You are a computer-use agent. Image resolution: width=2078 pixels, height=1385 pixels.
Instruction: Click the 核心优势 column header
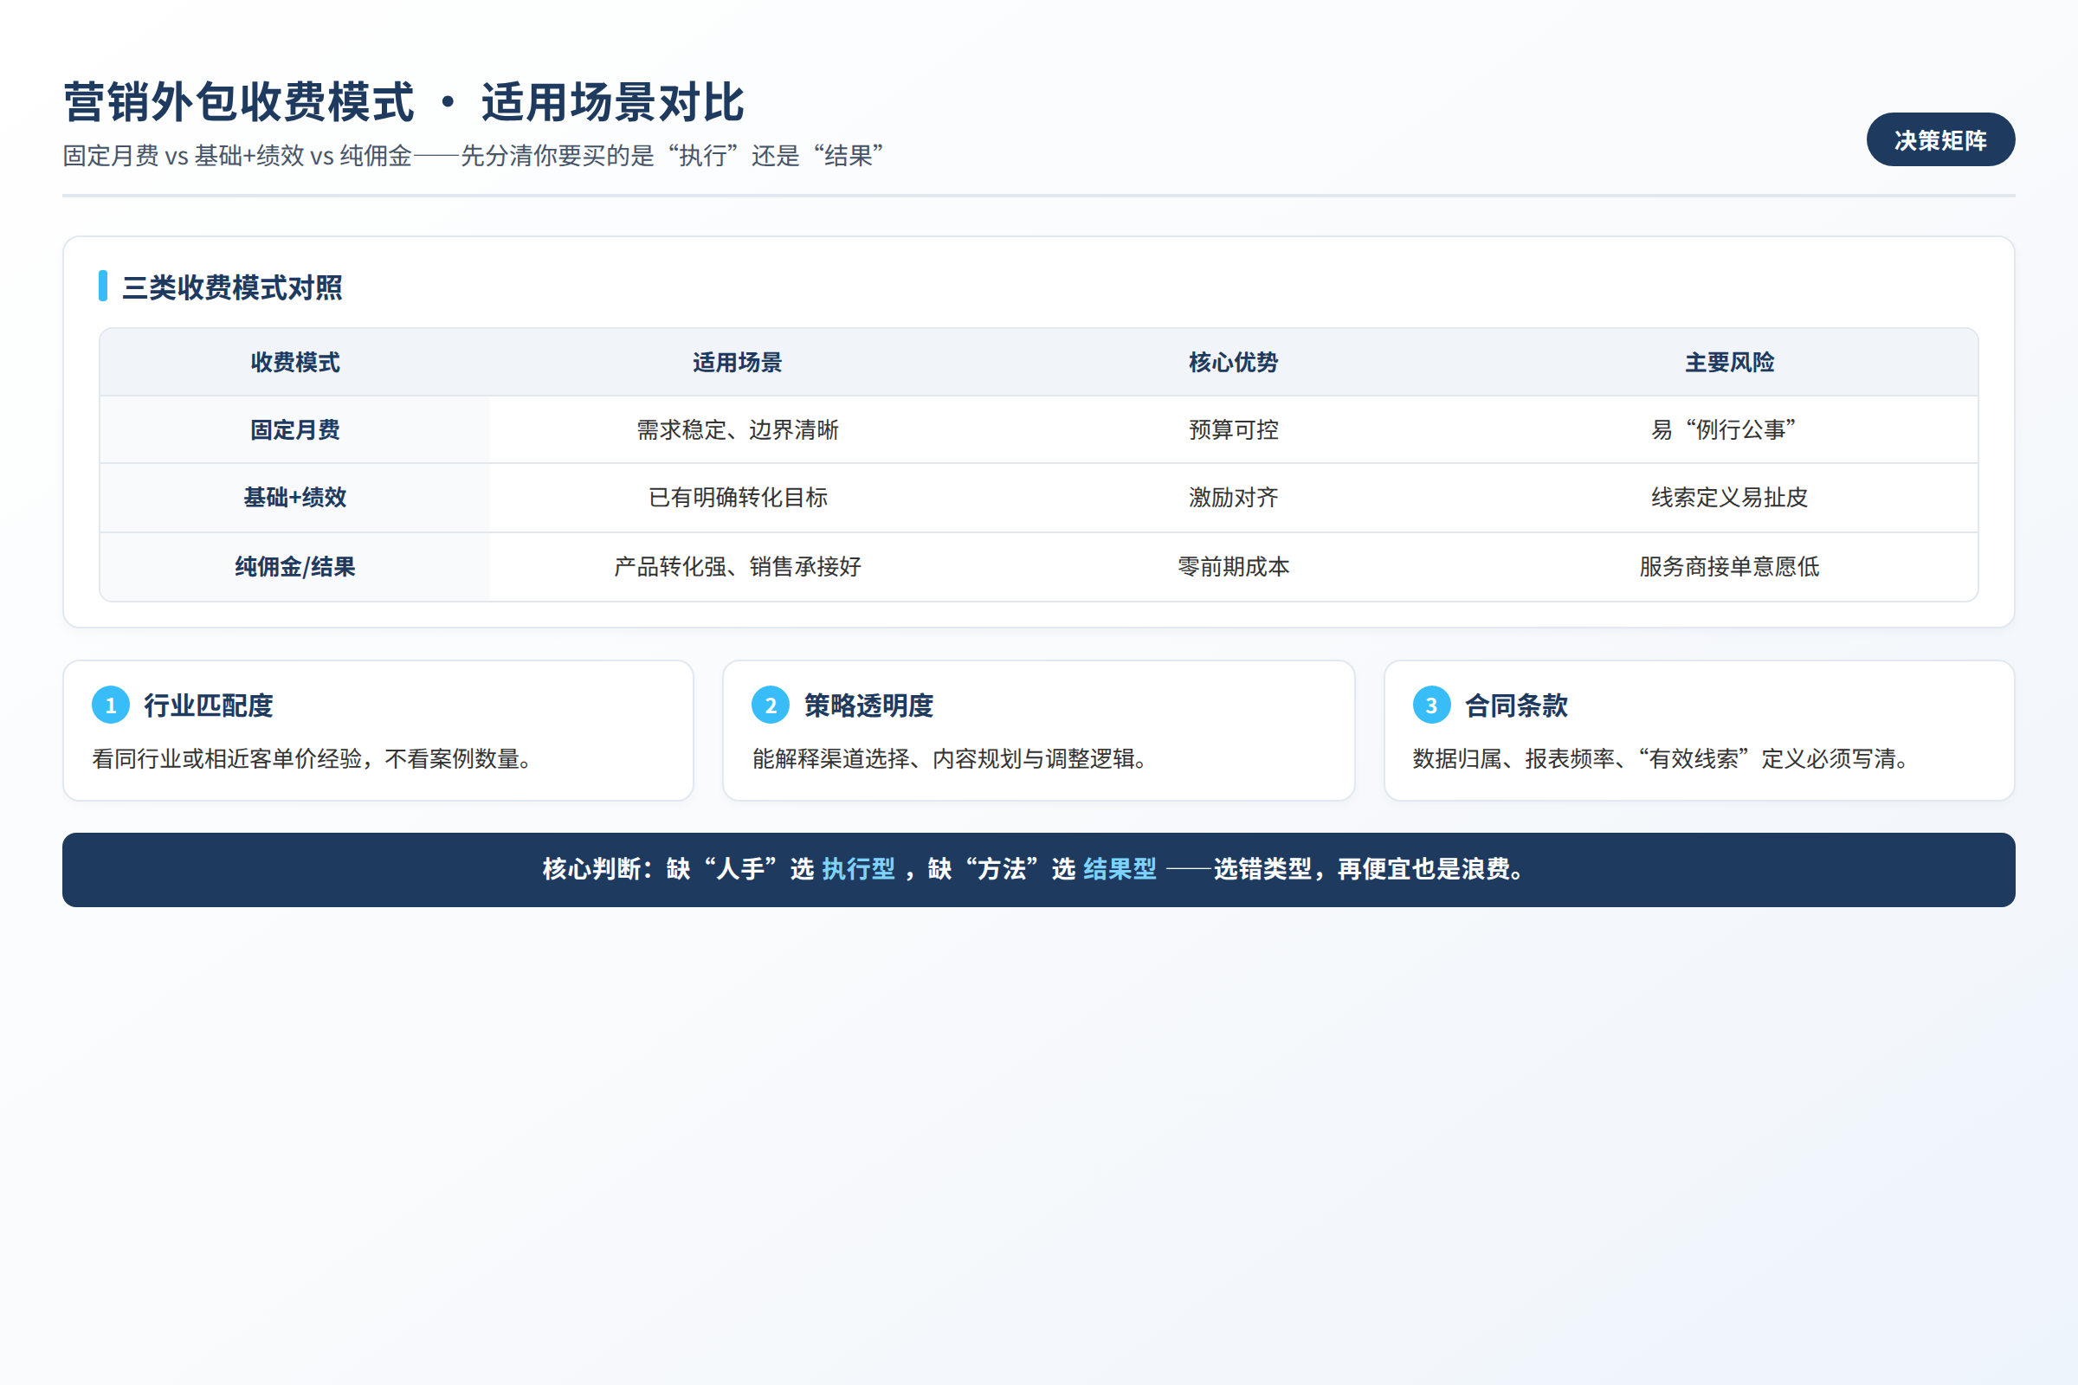point(1233,362)
